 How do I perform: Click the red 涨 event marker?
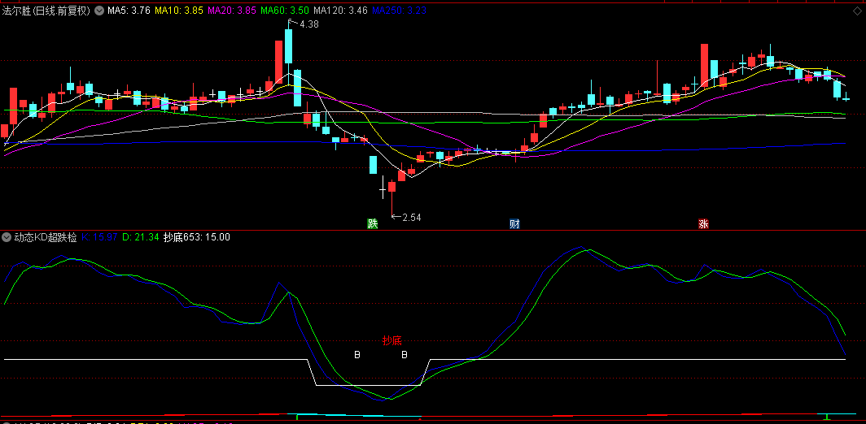click(x=703, y=224)
